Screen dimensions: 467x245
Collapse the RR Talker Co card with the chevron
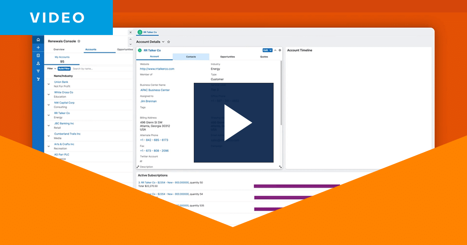pos(275,50)
